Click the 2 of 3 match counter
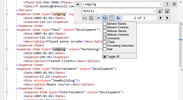183x100 pixels. 140,18
